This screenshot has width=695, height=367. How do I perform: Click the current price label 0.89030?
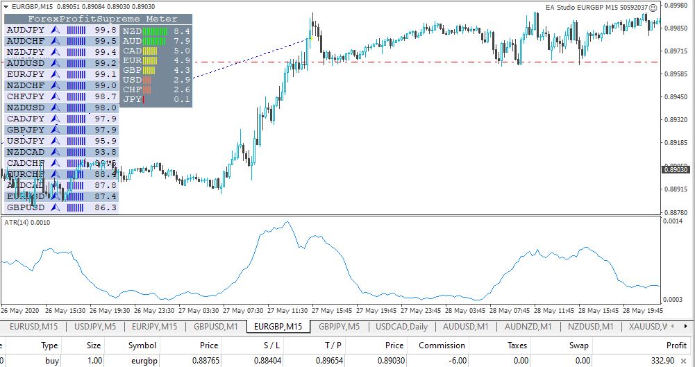[675, 170]
